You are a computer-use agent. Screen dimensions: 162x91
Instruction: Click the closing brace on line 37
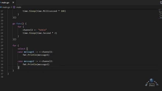(8, 74)
